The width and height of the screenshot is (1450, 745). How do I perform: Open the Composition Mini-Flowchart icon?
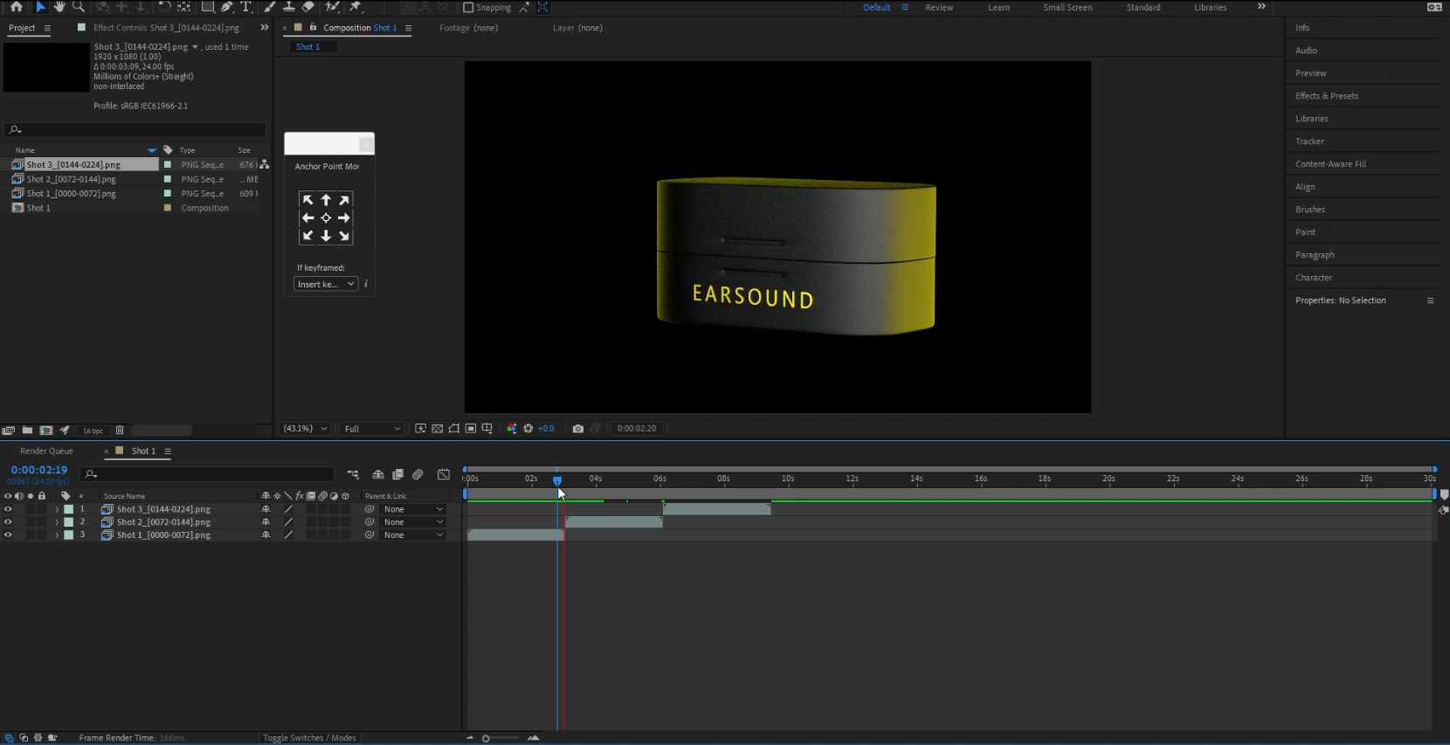pos(353,474)
